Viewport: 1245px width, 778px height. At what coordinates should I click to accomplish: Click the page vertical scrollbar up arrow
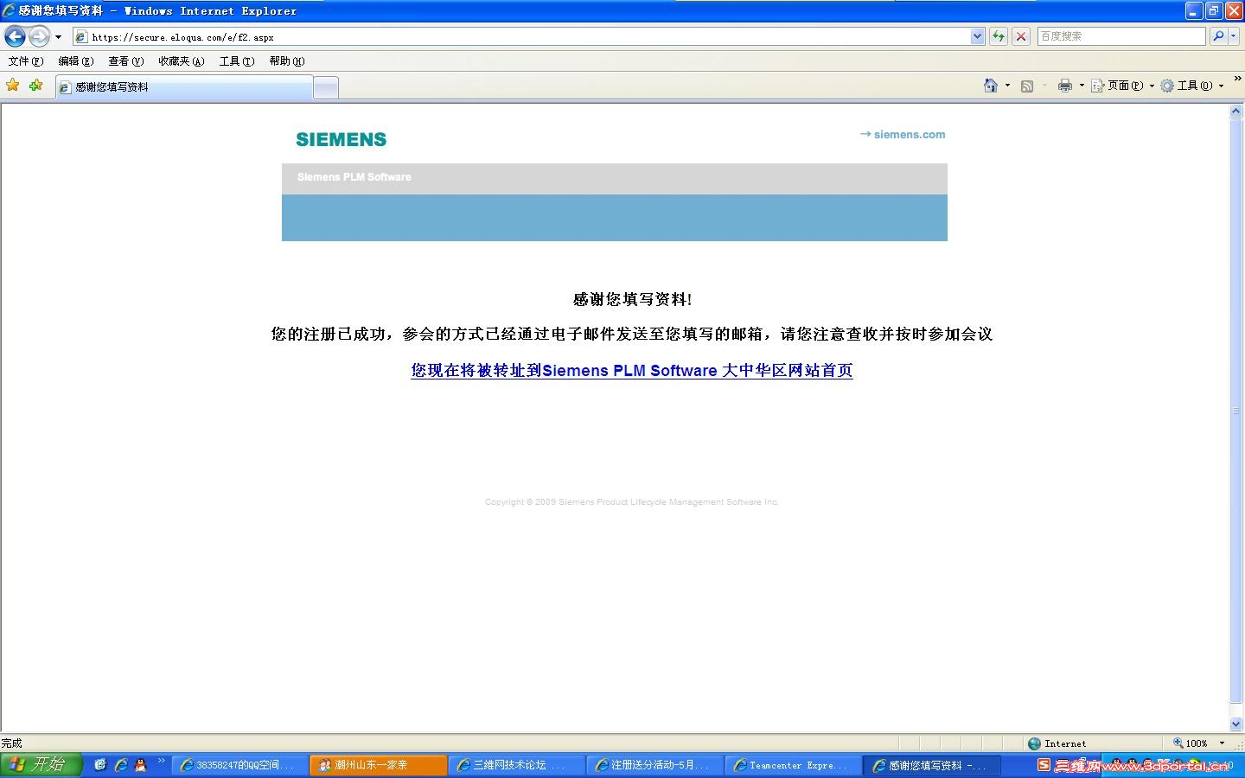click(1236, 112)
